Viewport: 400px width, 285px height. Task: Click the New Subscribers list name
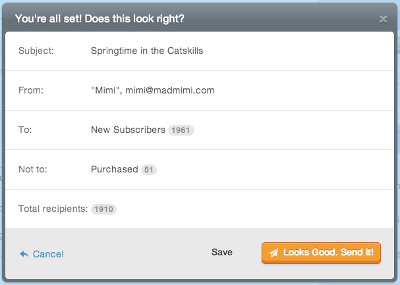128,130
